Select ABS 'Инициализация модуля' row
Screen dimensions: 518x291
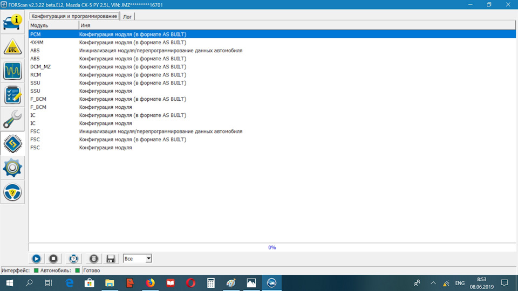coord(272,51)
